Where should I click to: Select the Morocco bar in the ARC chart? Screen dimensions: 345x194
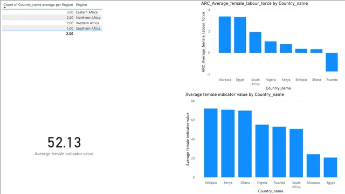pyautogui.click(x=225, y=34)
